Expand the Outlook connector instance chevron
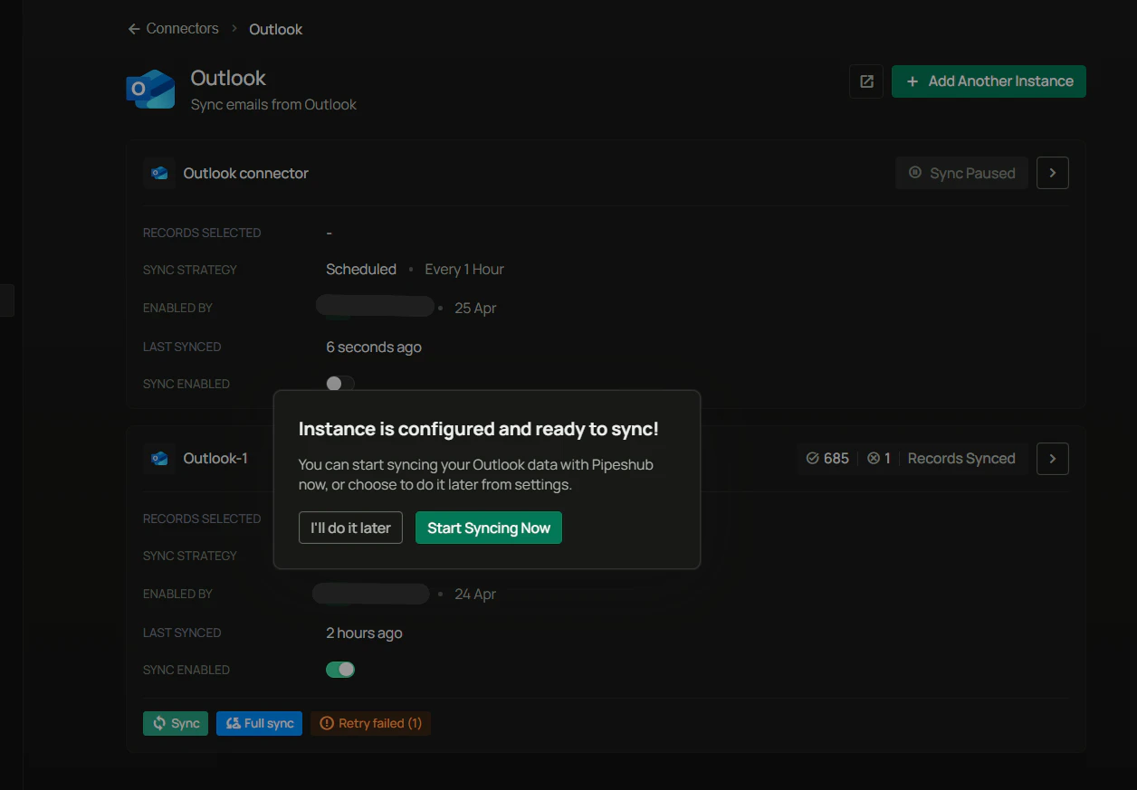This screenshot has height=790, width=1137. tap(1053, 173)
